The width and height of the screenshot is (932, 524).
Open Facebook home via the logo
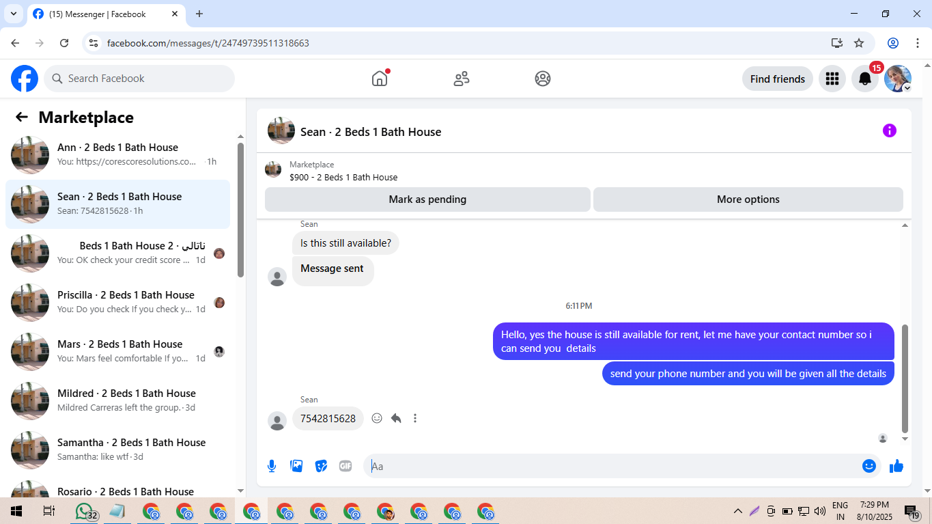pos(25,79)
